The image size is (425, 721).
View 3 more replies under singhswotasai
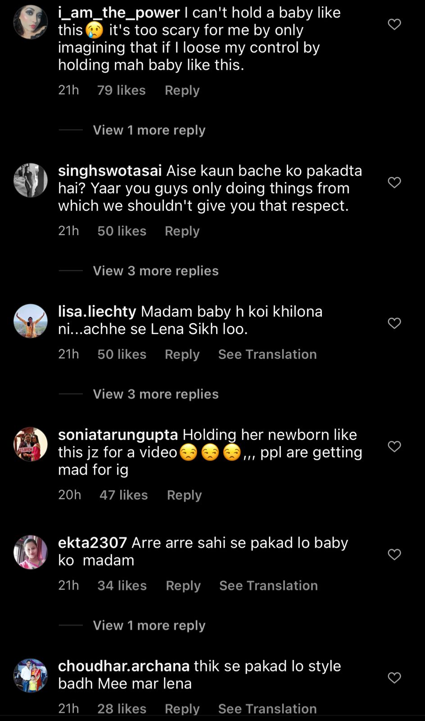(x=156, y=271)
